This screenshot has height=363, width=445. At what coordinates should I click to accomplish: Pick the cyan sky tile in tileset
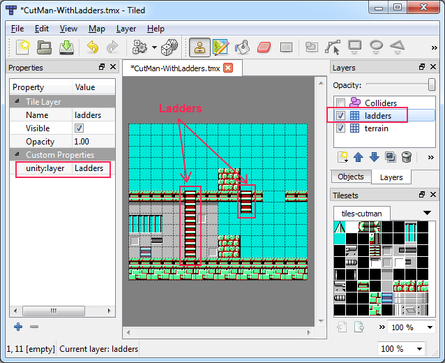[x=340, y=239]
